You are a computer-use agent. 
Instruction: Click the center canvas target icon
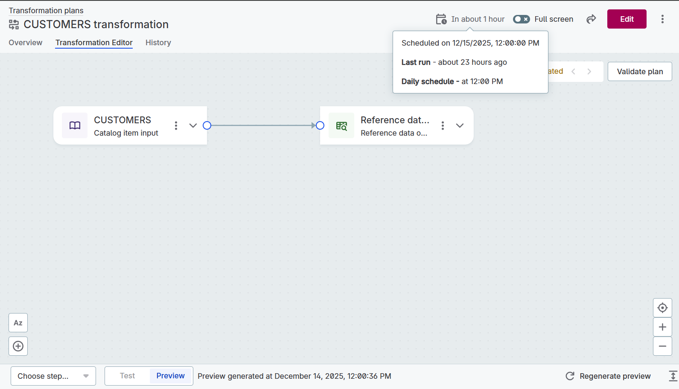(x=662, y=308)
